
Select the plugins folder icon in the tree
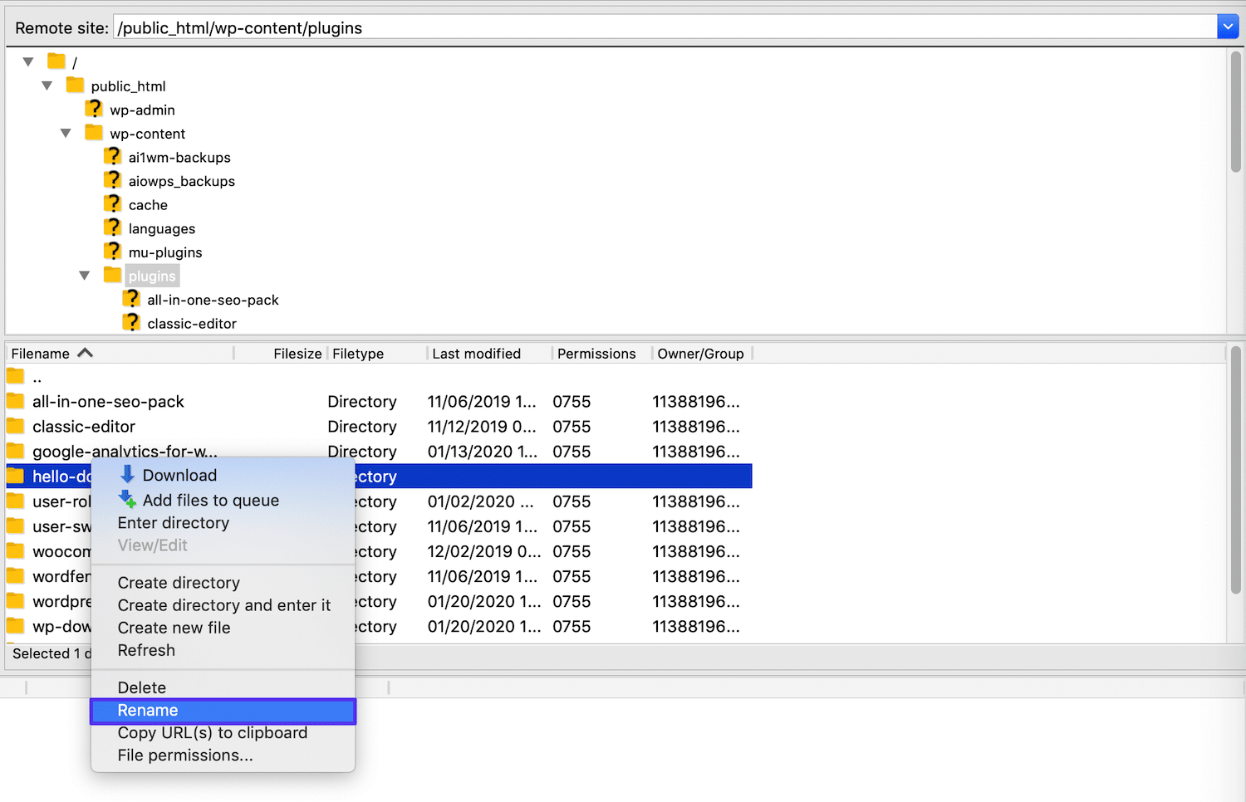point(112,275)
